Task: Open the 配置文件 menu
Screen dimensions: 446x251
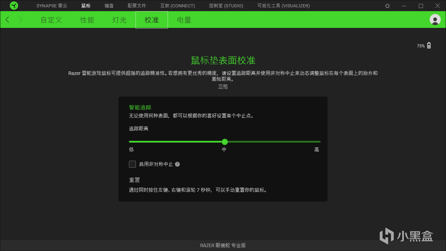Action: tap(137, 6)
